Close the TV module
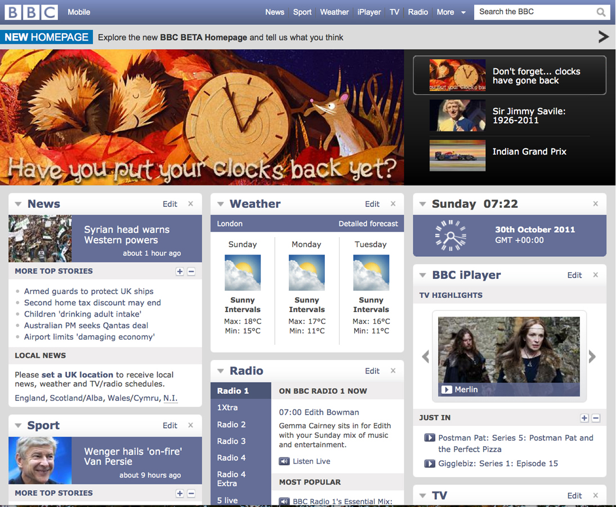Viewport: 616px width, 507px height. point(596,495)
